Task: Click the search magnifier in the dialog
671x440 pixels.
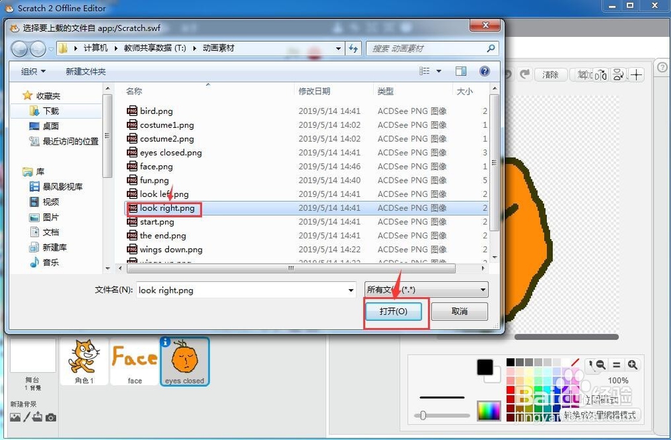Action: coord(491,48)
